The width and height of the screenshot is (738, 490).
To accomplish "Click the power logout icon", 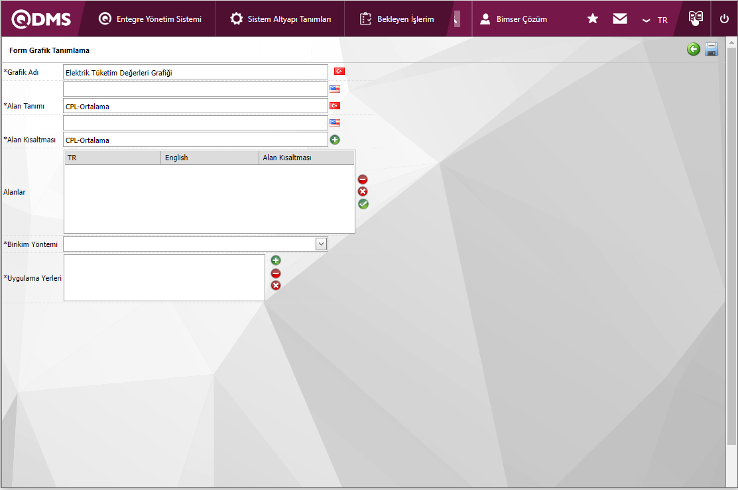I will [x=724, y=19].
